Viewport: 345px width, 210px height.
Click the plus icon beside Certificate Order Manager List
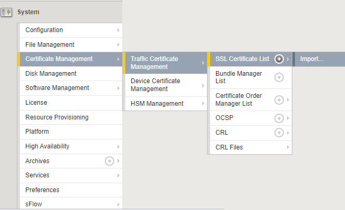click(x=279, y=100)
